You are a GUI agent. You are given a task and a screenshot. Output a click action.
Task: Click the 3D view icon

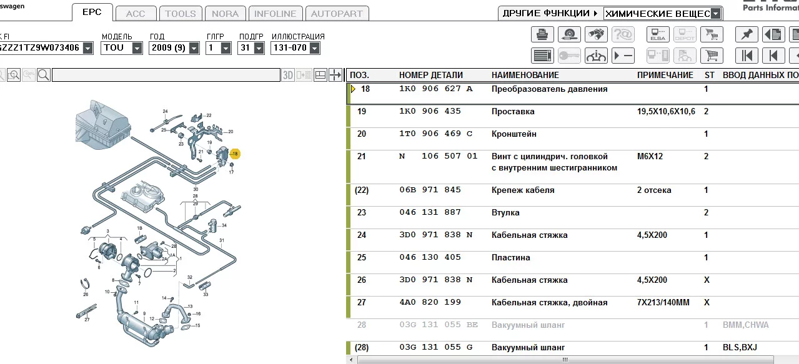(x=288, y=75)
